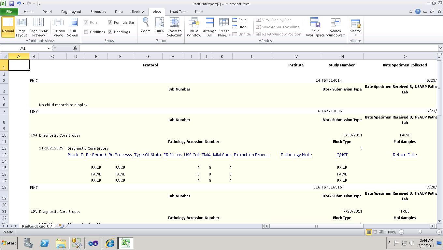
Task: Click the Pathology Note link
Action: (x=296, y=155)
